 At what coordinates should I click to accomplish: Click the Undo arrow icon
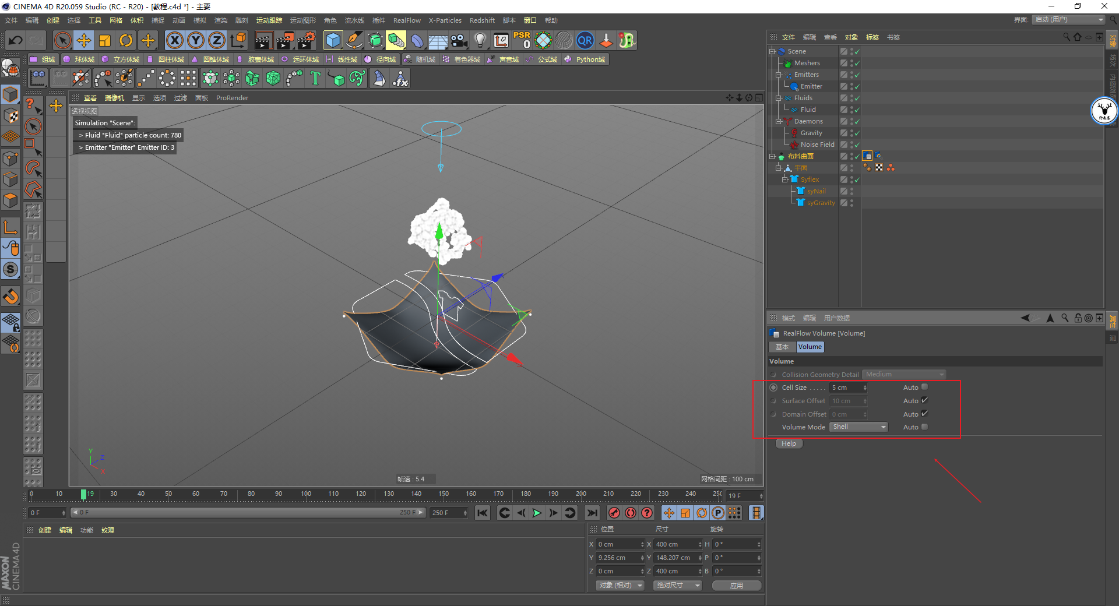[16, 41]
